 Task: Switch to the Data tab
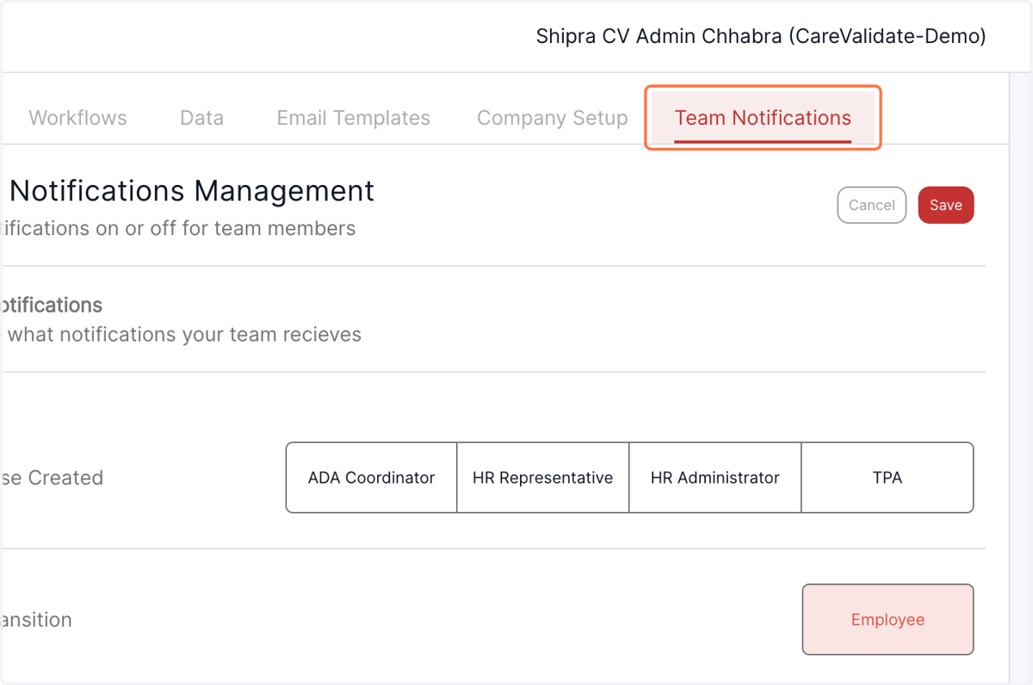click(x=201, y=118)
